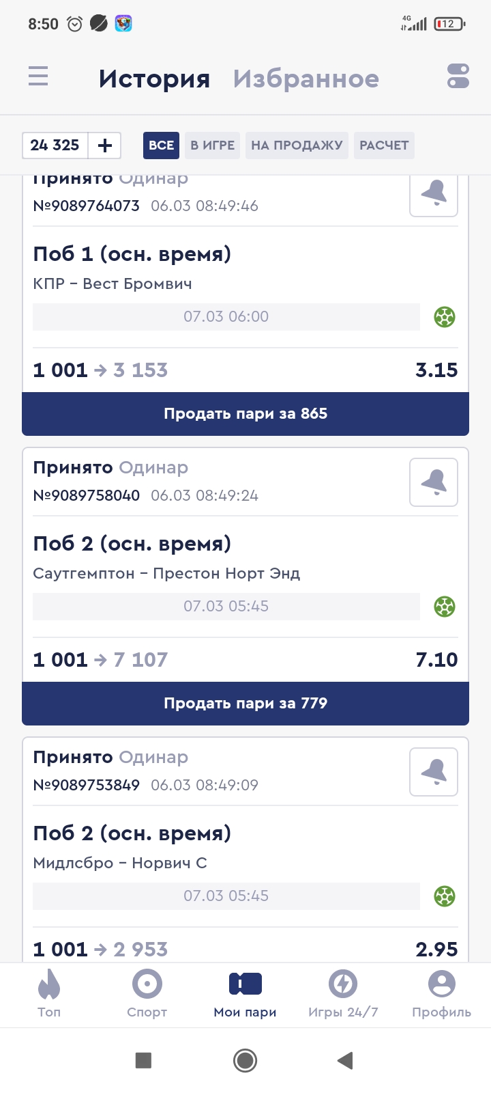Tap the plus button to add funds
Viewport: 491px width, 1093px height.
[x=105, y=146]
